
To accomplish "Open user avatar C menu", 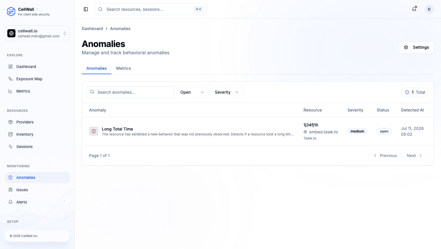I will click(x=429, y=9).
